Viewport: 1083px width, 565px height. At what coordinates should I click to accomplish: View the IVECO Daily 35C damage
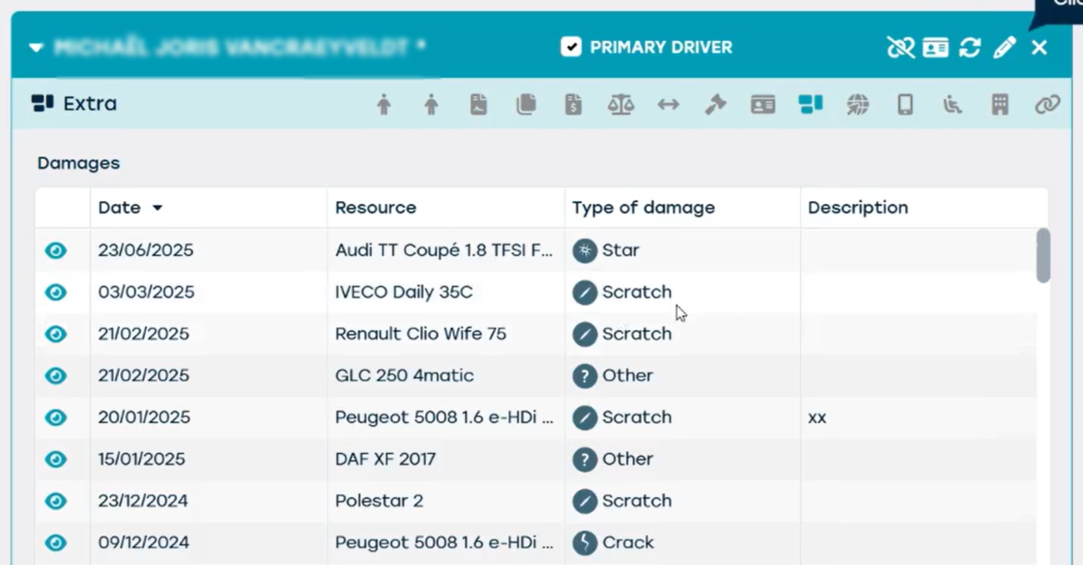56,292
